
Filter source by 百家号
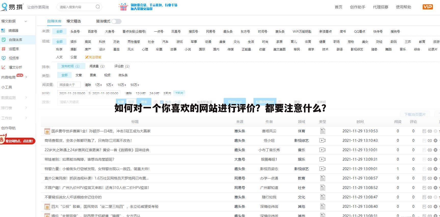92,32
